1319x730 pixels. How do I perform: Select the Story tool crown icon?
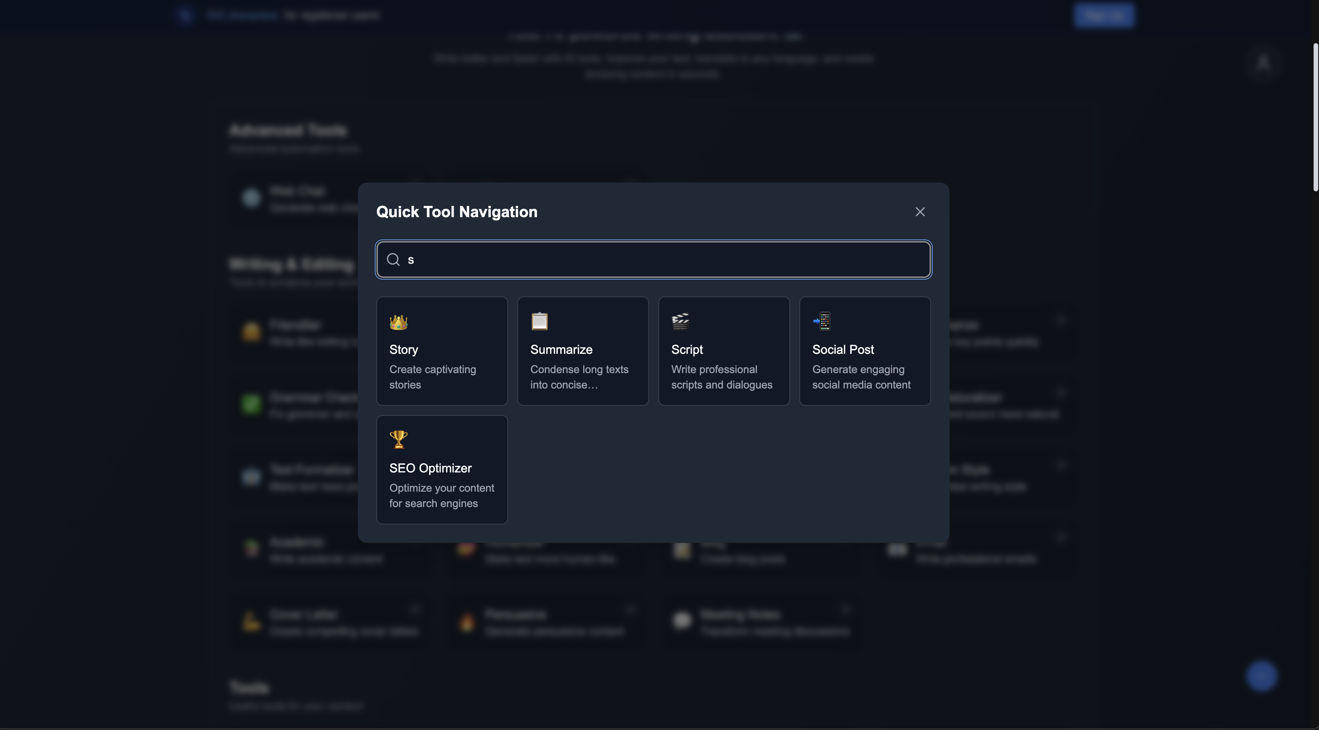pyautogui.click(x=398, y=322)
